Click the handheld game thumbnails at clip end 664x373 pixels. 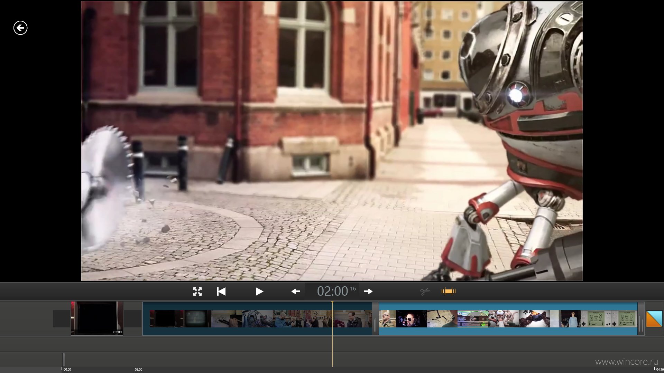(x=609, y=319)
